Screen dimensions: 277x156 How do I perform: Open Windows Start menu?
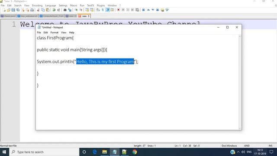pos(4,152)
